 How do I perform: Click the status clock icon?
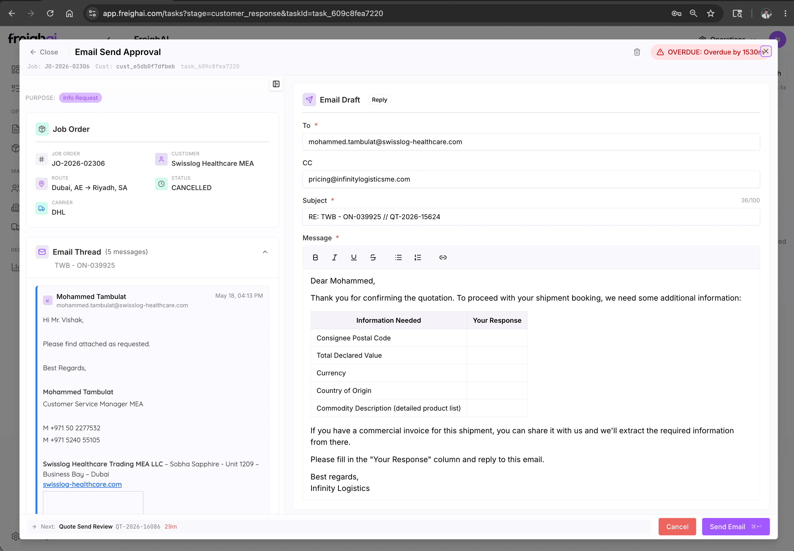[161, 184]
